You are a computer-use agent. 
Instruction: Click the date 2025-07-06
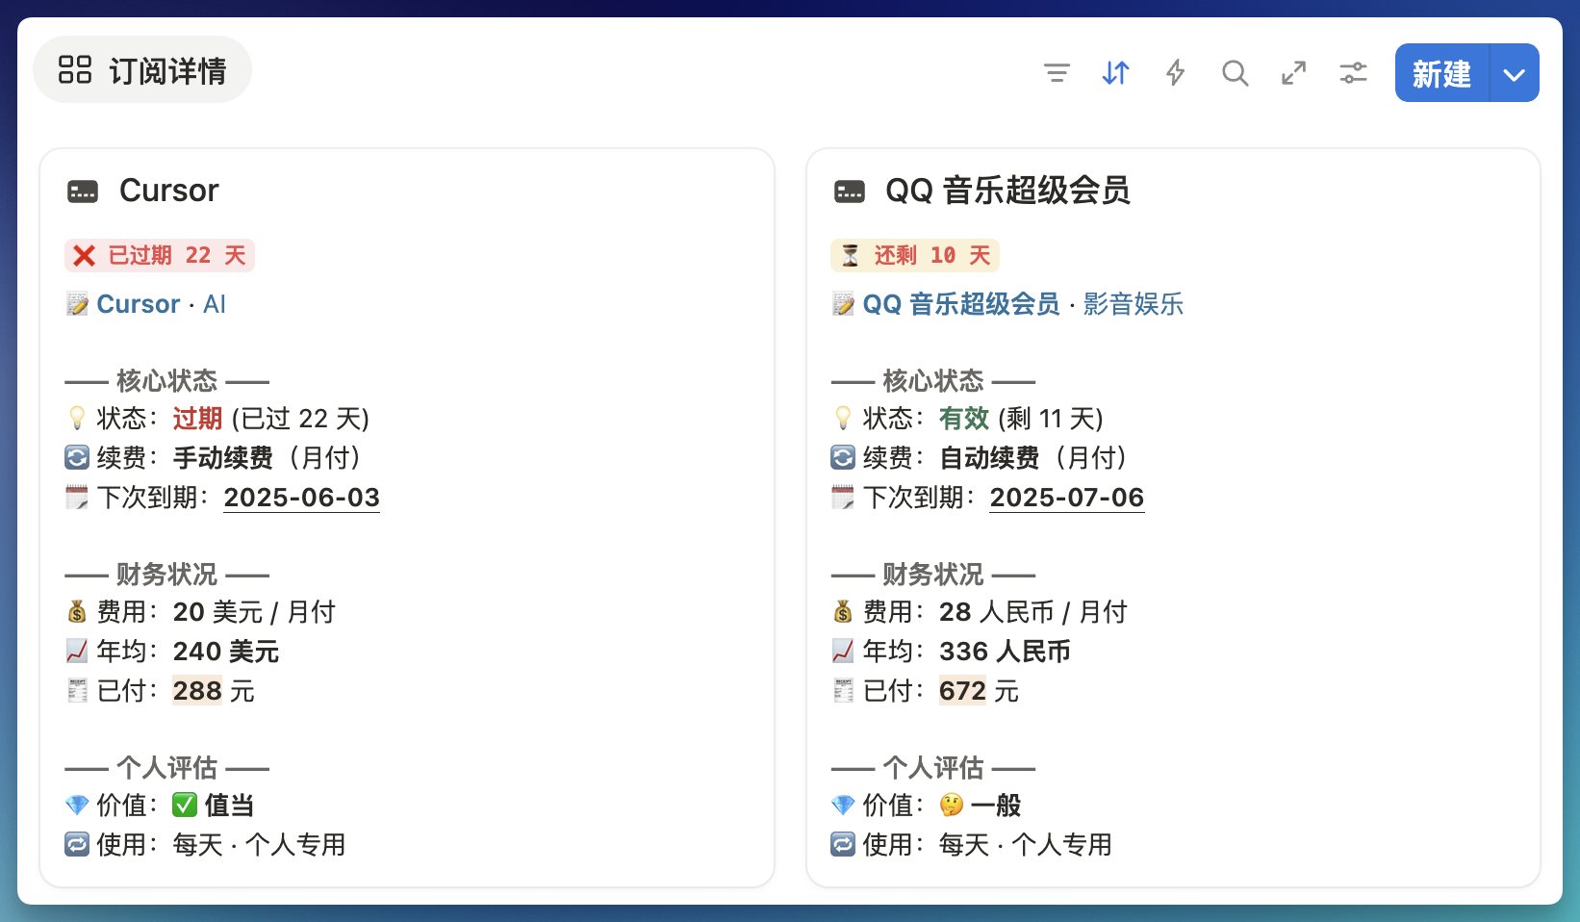pos(1067,498)
